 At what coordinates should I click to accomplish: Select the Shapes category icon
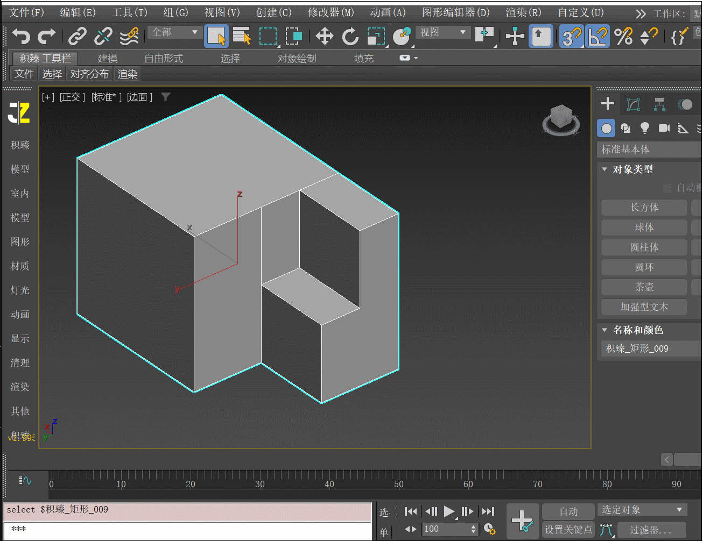625,128
